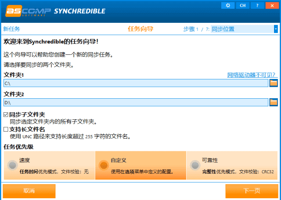This screenshot has width=281, height=200.
Task: Click the 使用在选项菜单中定义的配置 text
Action: [142, 171]
